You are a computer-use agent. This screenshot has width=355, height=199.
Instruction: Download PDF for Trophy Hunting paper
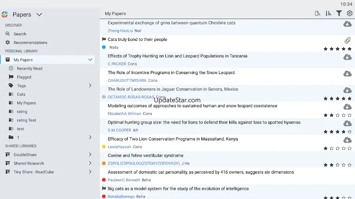(x=347, y=57)
